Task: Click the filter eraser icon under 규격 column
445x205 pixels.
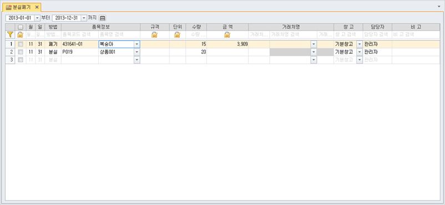Action: tap(154, 34)
